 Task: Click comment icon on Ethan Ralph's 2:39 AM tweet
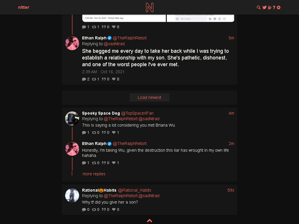[x=84, y=79]
